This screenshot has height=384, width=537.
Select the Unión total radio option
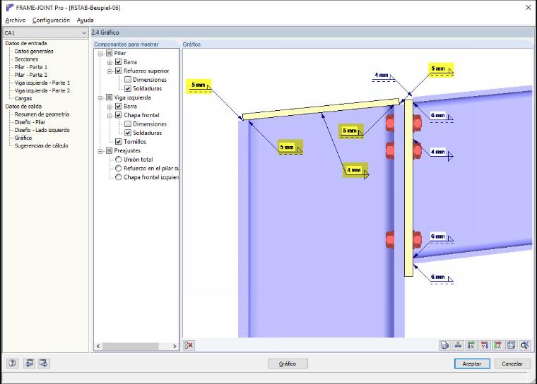119,160
